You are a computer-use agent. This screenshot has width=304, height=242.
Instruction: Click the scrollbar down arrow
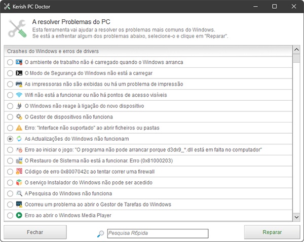coord(296,217)
